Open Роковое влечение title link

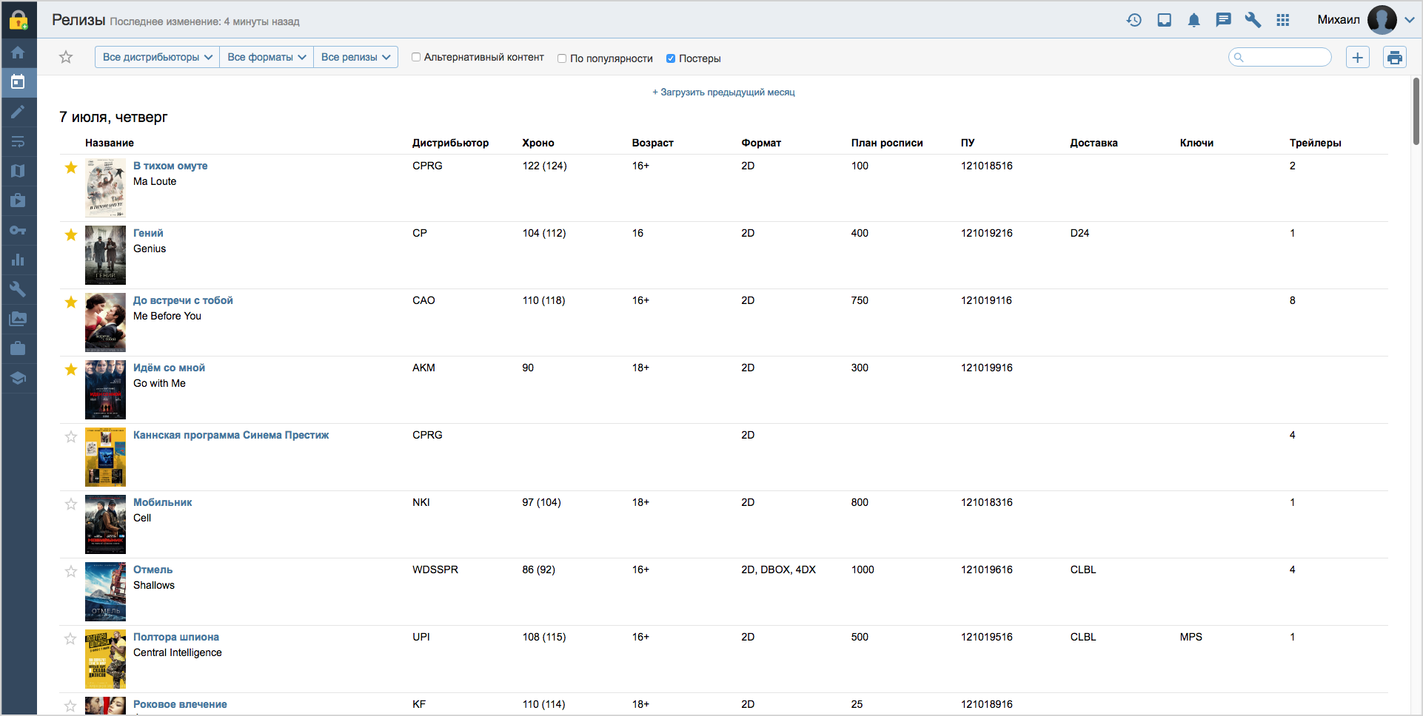[180, 704]
